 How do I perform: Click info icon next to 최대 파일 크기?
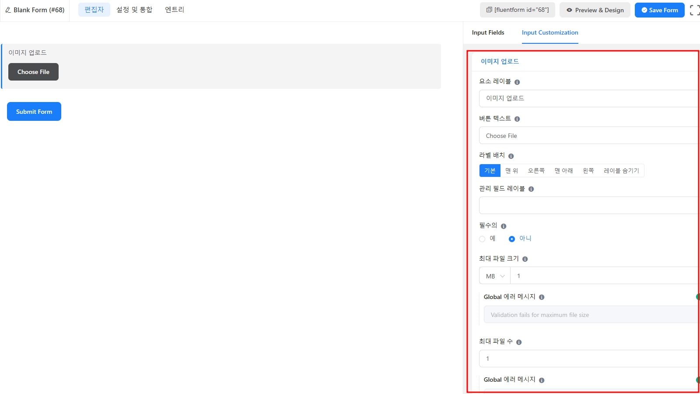pyautogui.click(x=525, y=259)
